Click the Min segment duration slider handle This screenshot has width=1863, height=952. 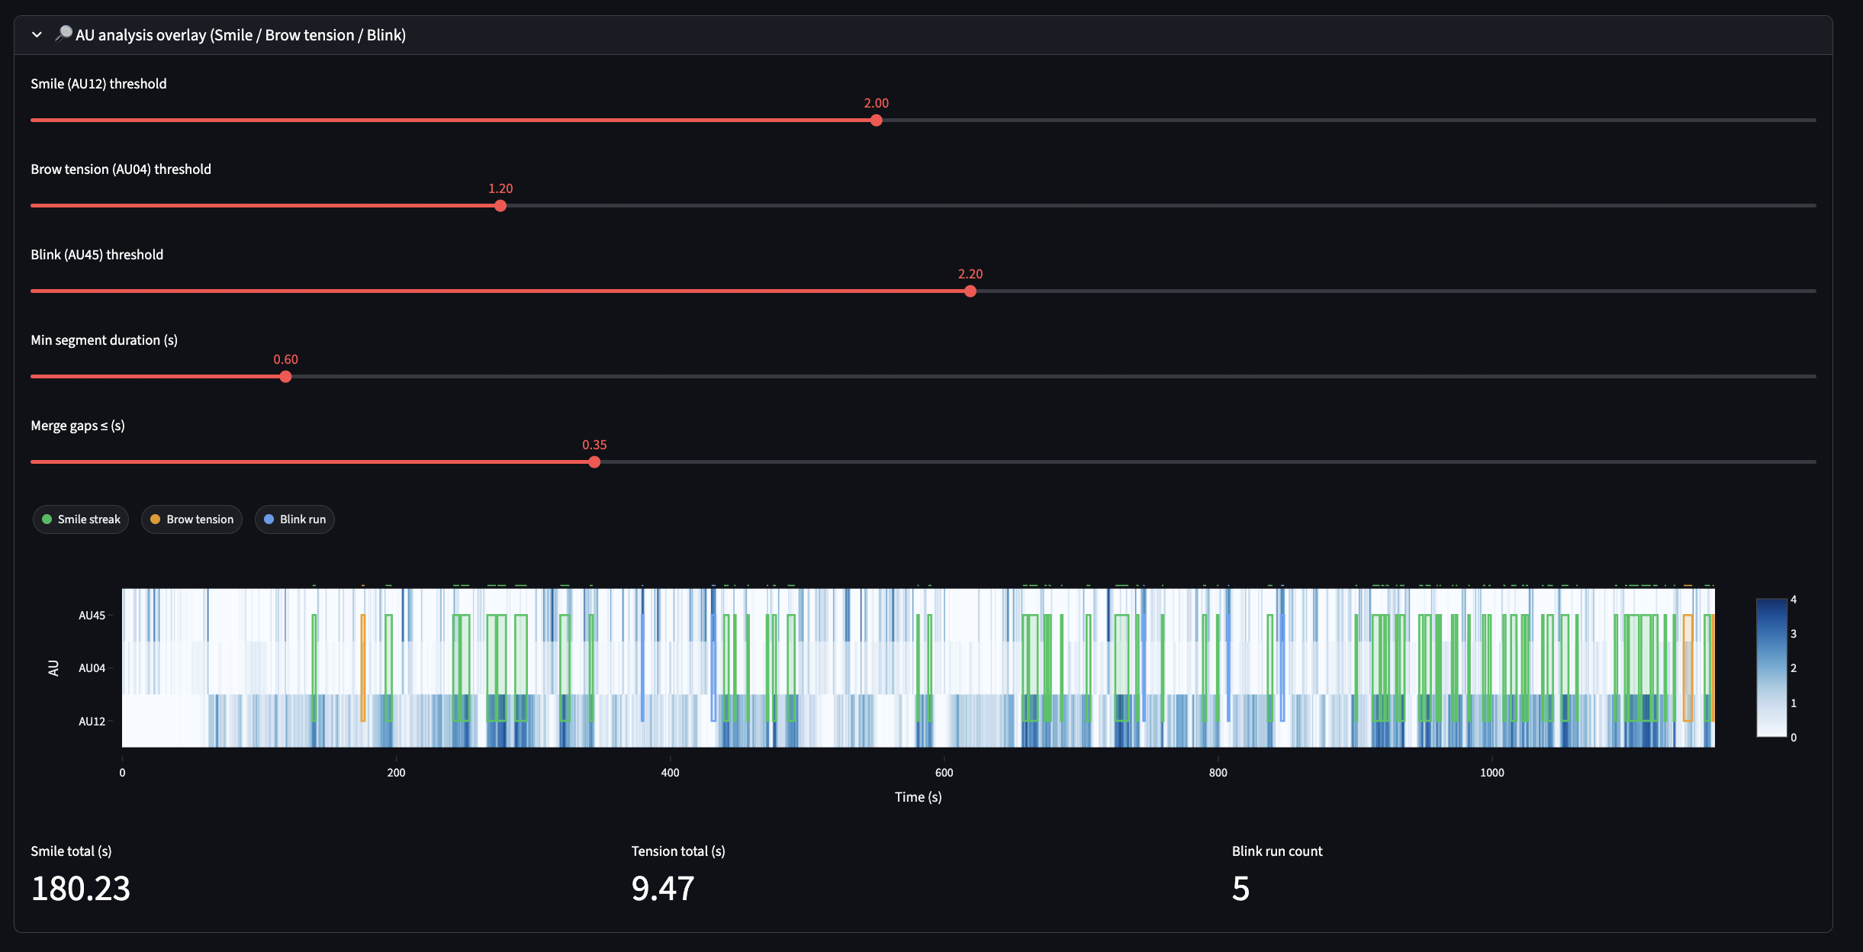285,377
